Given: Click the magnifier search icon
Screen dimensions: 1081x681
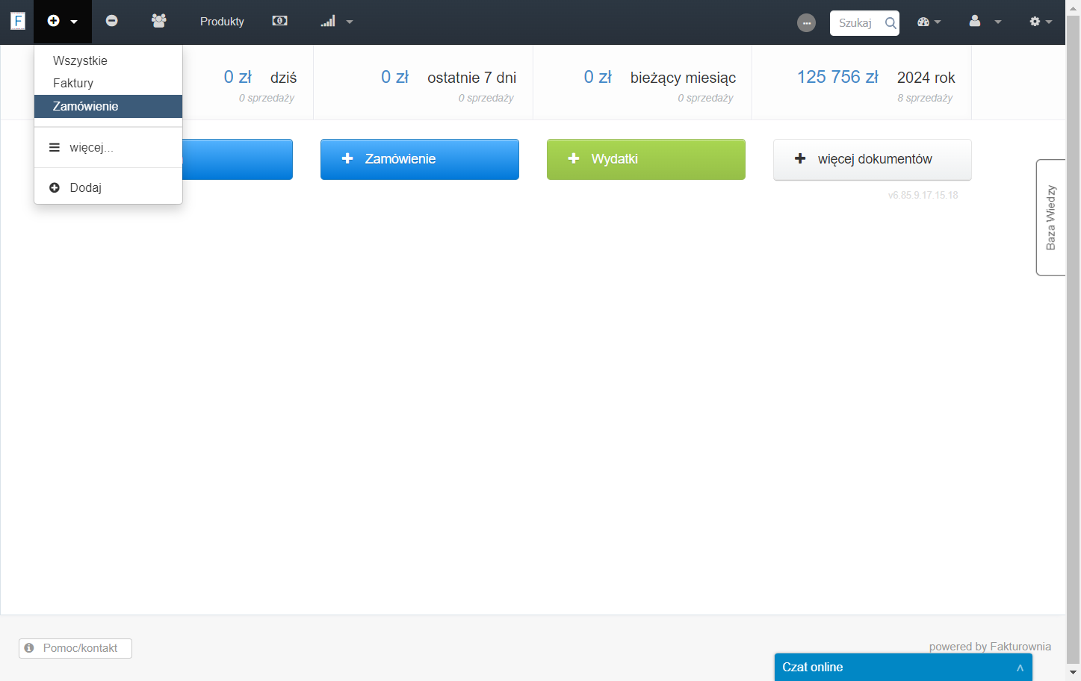Looking at the screenshot, I should [890, 23].
